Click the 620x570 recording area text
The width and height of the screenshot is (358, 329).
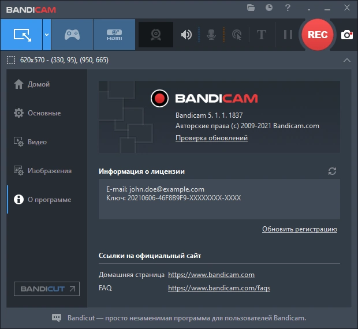point(64,60)
